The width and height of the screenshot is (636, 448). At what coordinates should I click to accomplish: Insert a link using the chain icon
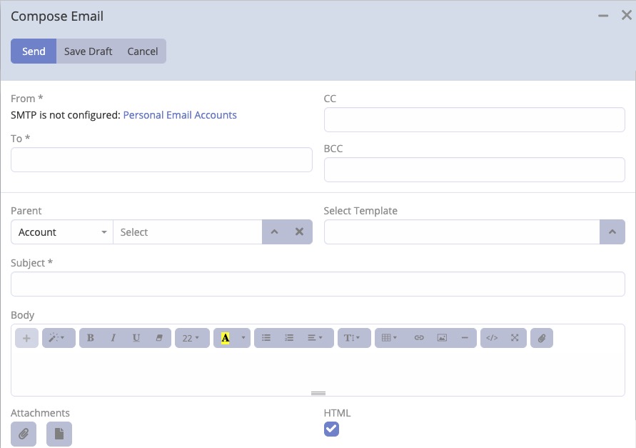coord(419,337)
